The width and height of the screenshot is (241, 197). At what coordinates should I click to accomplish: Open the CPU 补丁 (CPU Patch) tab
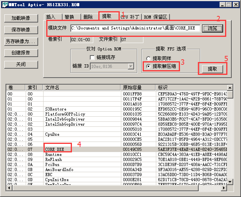(x=130, y=17)
